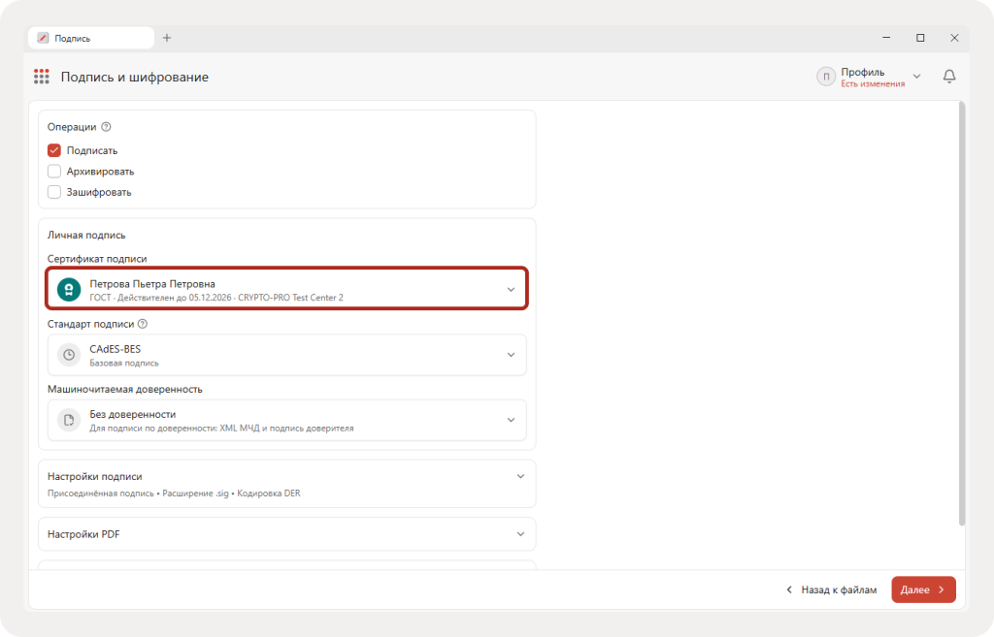The height and width of the screenshot is (637, 994).
Task: Enable the Архивировать checkbox
Action: (54, 171)
